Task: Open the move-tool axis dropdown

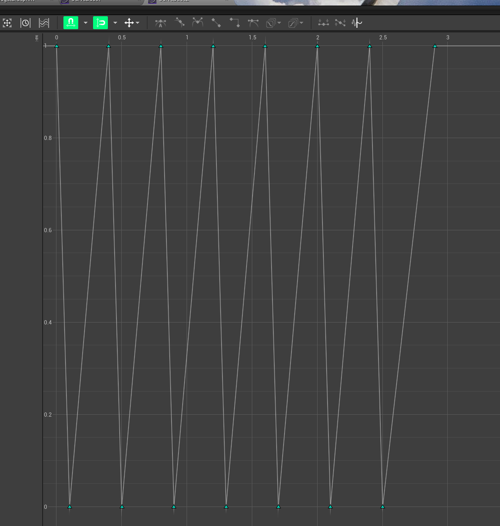Action: pos(131,23)
